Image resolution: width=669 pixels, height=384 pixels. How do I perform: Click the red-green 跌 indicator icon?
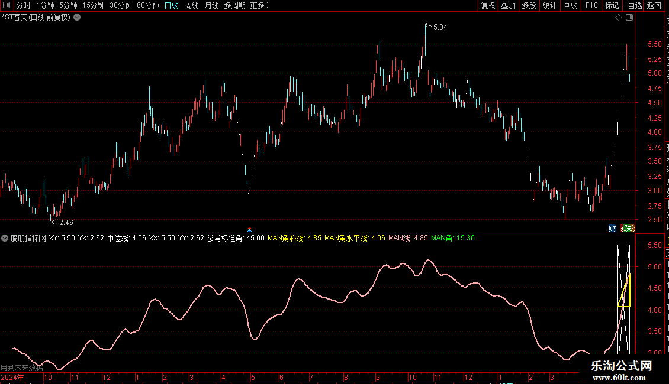[628, 229]
